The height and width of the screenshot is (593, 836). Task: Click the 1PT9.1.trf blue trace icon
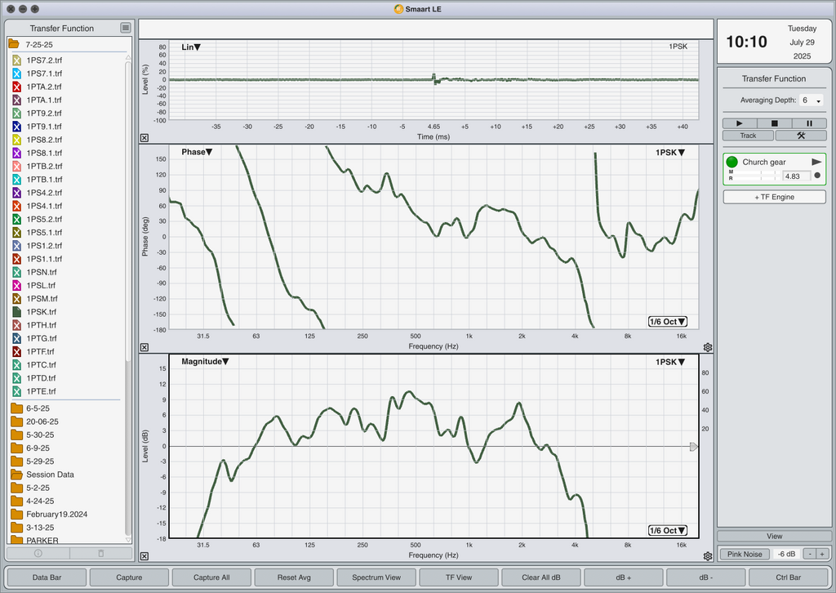[x=16, y=127]
